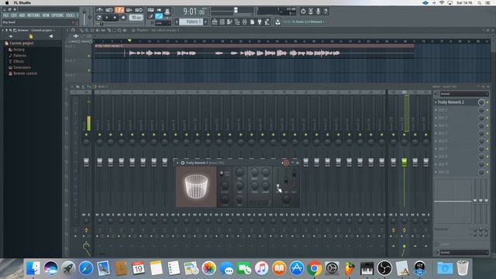
Task: Open Safari from the Dock
Action: click(x=86, y=268)
